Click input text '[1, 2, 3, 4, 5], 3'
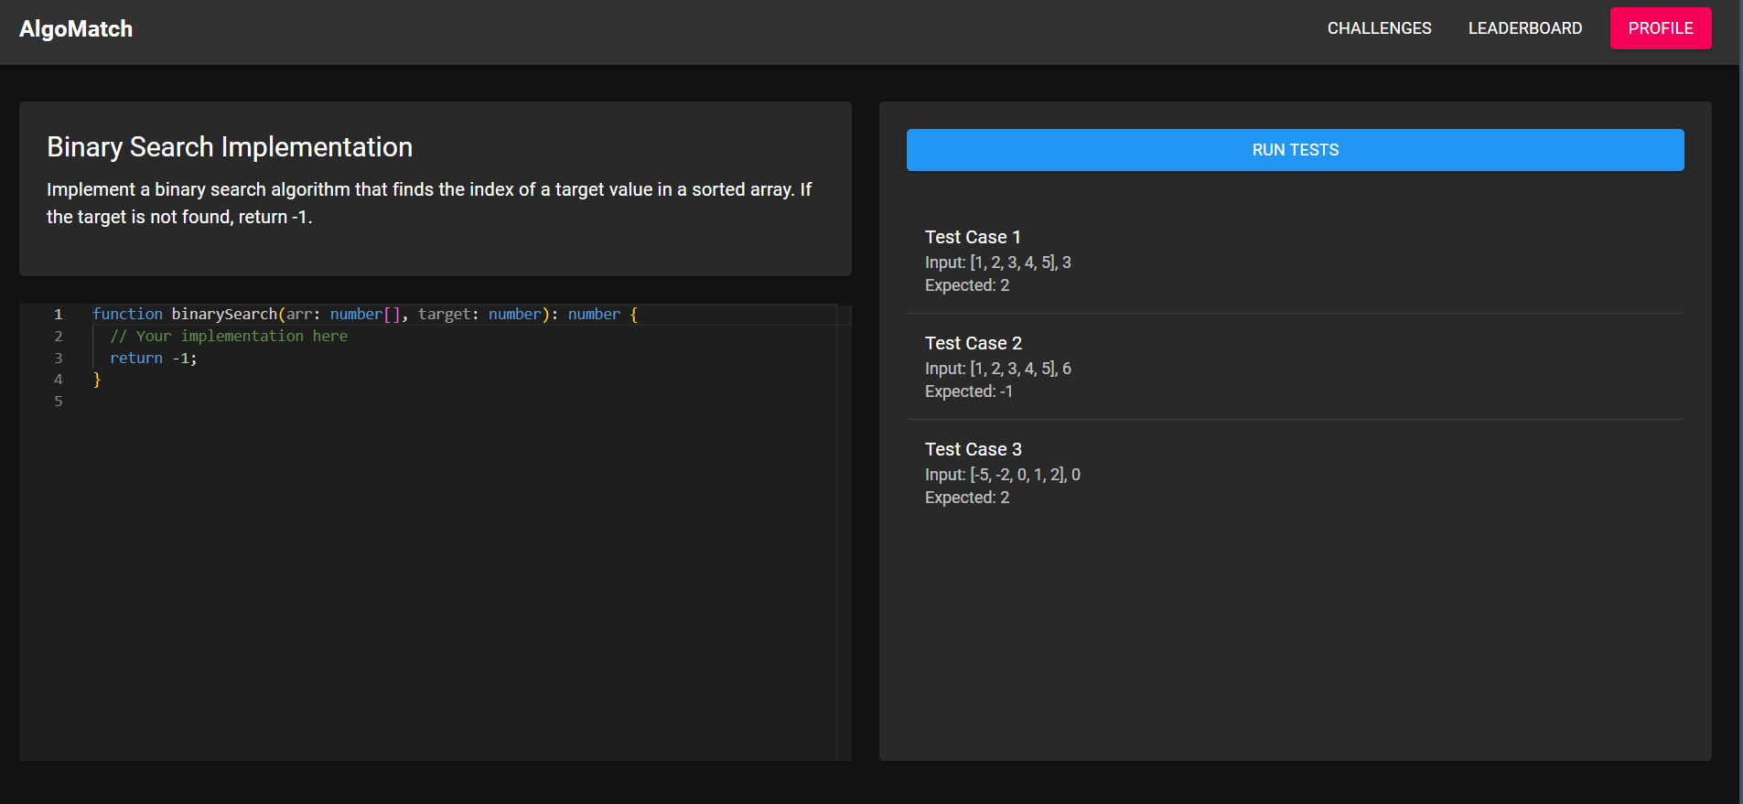 (x=1020, y=263)
